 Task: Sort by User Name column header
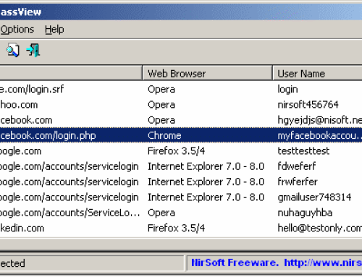[317, 73]
